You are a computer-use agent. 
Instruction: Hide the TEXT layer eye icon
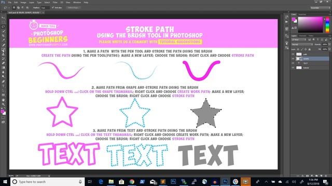[293, 63]
